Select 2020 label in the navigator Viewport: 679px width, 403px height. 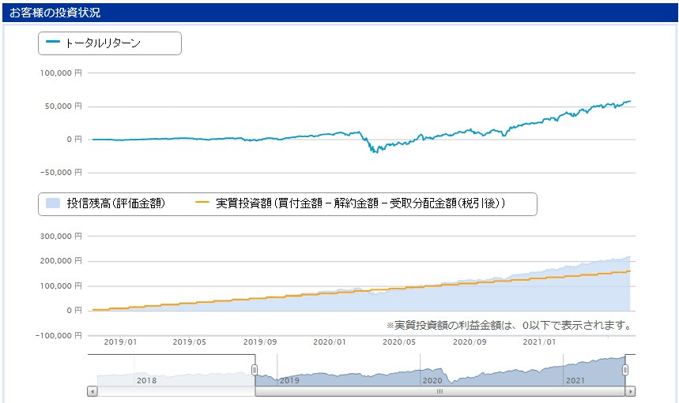(432, 381)
